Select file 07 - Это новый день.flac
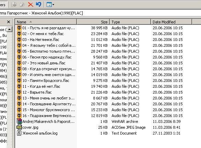 (44, 63)
